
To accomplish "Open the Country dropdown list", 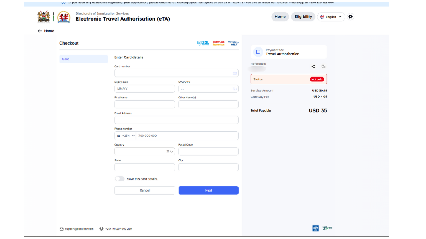I will tap(172, 152).
